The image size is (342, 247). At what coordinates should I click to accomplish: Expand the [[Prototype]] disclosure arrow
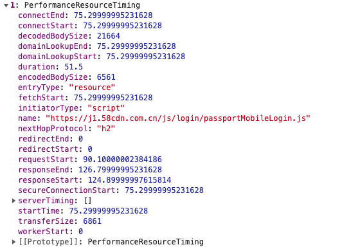tap(14, 242)
